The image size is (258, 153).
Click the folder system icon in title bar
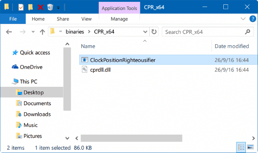click(7, 7)
